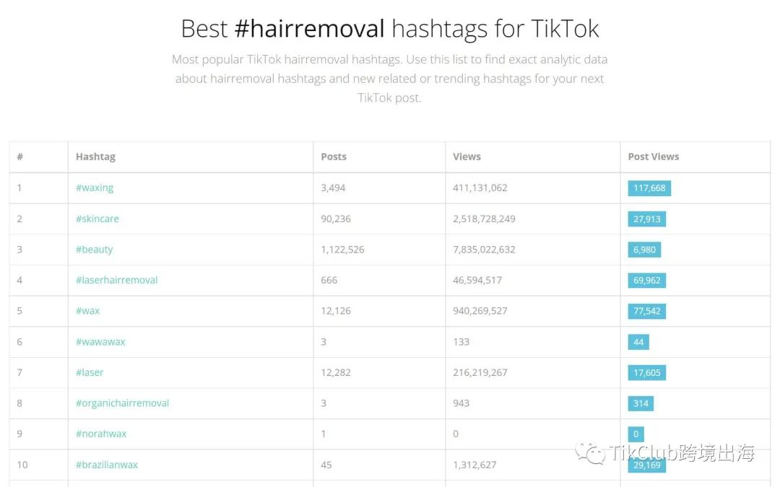780x487 pixels.
Task: Open the #organichairremoval hashtag link
Action: coord(122,403)
